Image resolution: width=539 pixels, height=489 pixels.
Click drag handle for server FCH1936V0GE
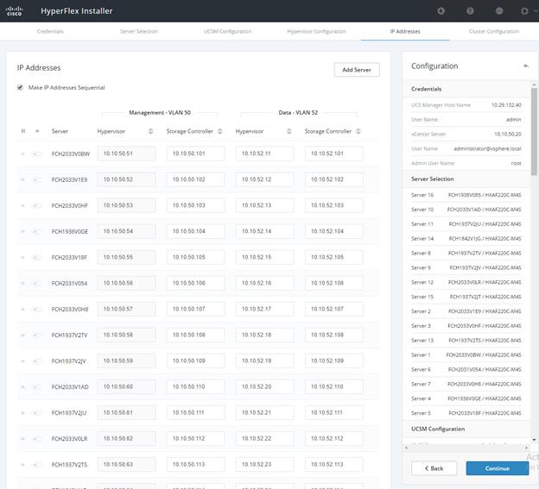[x=22, y=231]
